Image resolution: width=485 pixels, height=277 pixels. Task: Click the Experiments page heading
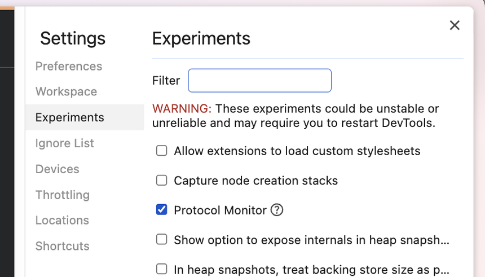201,38
